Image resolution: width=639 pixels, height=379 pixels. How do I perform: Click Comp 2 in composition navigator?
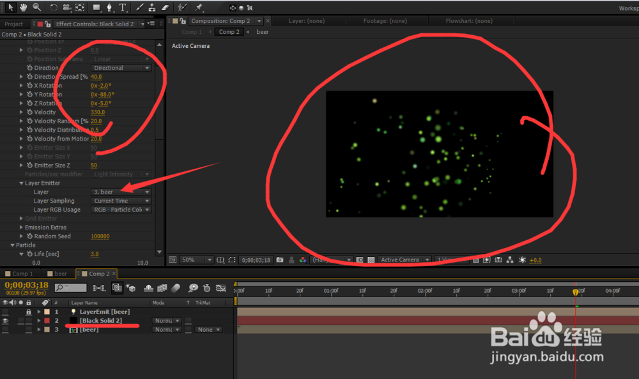pyautogui.click(x=229, y=32)
